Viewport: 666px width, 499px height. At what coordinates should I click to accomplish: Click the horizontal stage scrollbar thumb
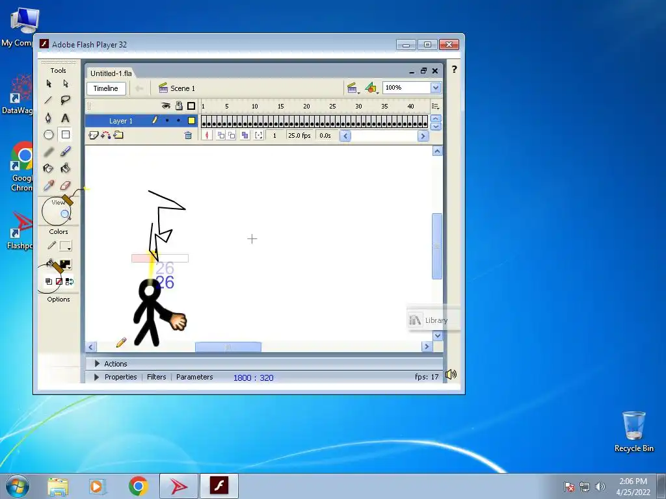(x=228, y=347)
